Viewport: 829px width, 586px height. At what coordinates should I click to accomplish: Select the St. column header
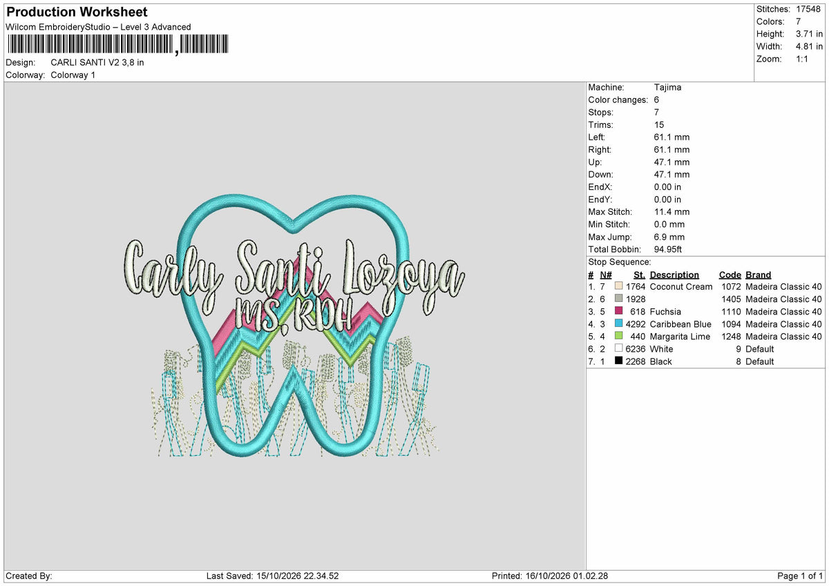click(x=639, y=274)
